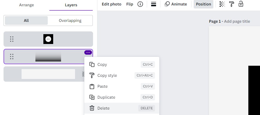Open the border weight lines icon

pyautogui.click(x=154, y=4)
